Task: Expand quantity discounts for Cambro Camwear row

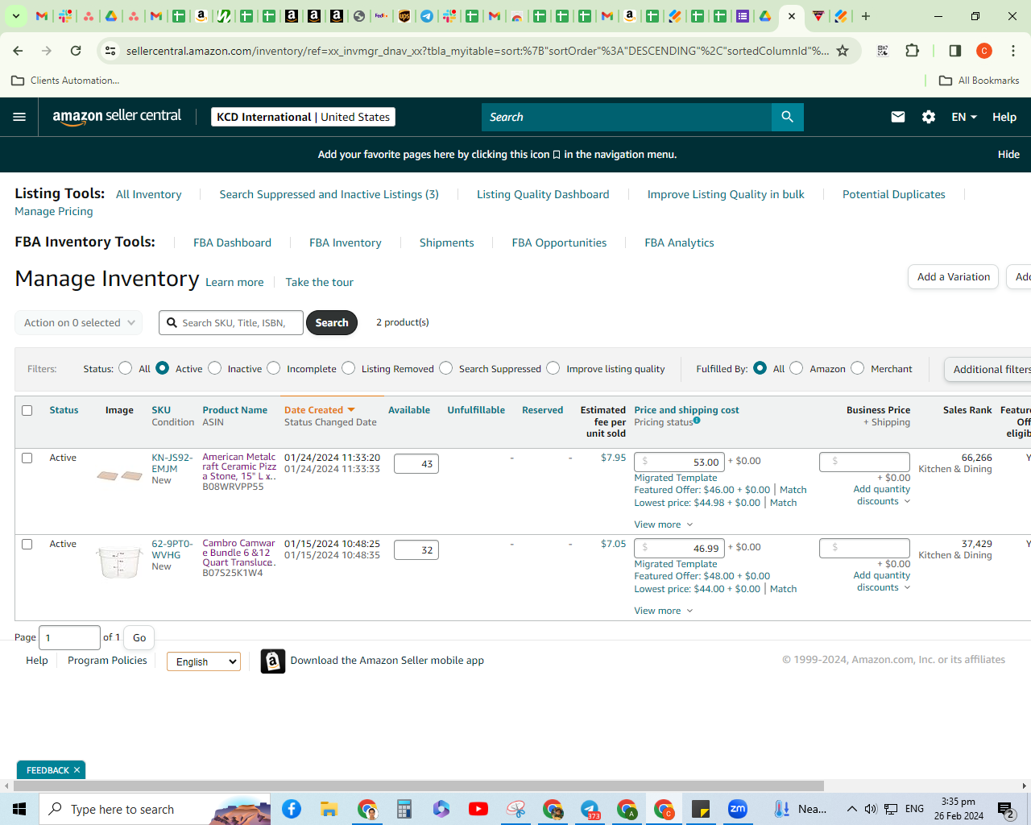Action: pyautogui.click(x=882, y=581)
